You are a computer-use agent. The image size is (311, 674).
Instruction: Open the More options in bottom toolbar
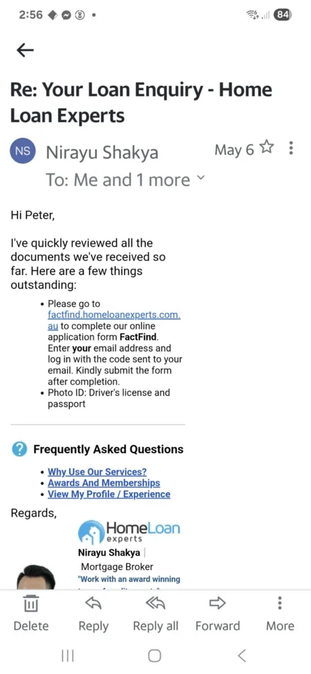279,613
